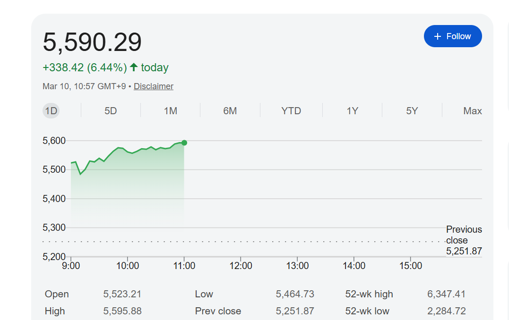Click the Previous close label on chart
Viewport: 509px width, 320px height.
pyautogui.click(x=464, y=235)
